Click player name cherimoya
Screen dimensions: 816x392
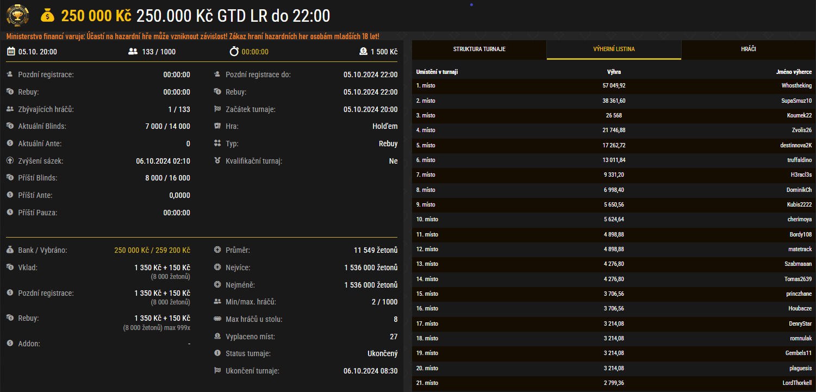pos(799,220)
